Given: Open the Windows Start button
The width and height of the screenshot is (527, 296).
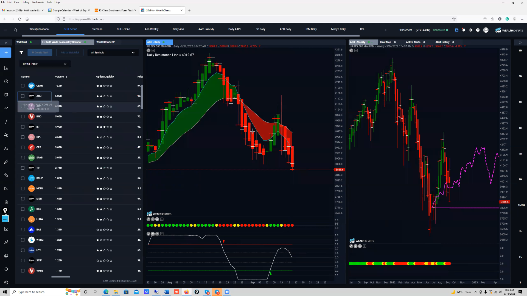Looking at the screenshot, I should [x=5, y=292].
